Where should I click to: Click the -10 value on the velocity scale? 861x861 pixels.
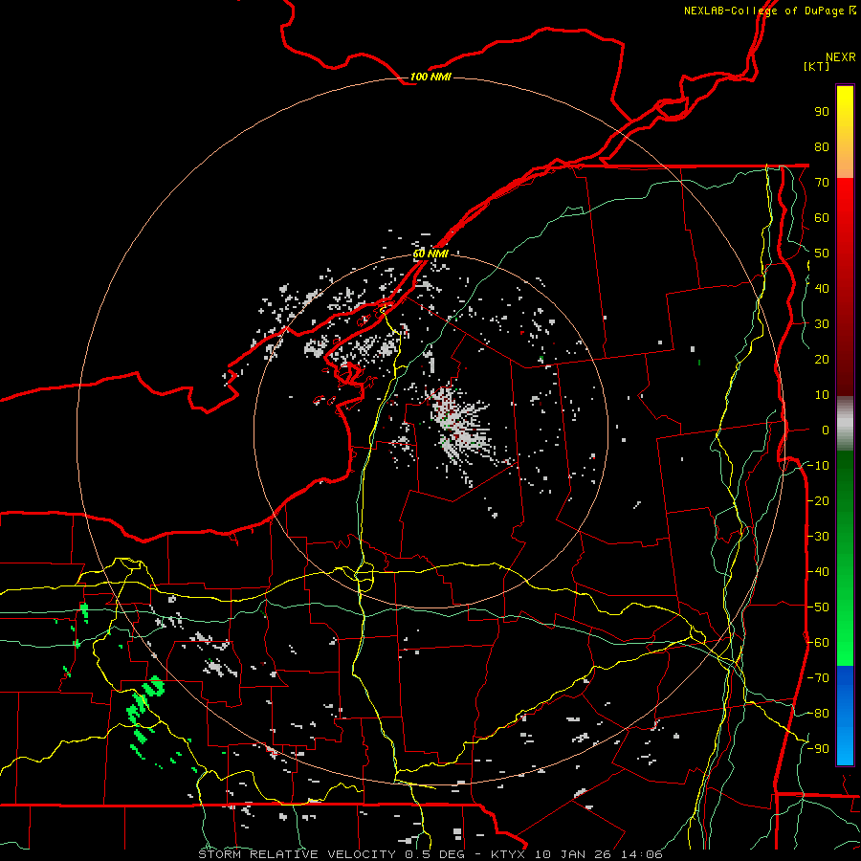coord(818,466)
